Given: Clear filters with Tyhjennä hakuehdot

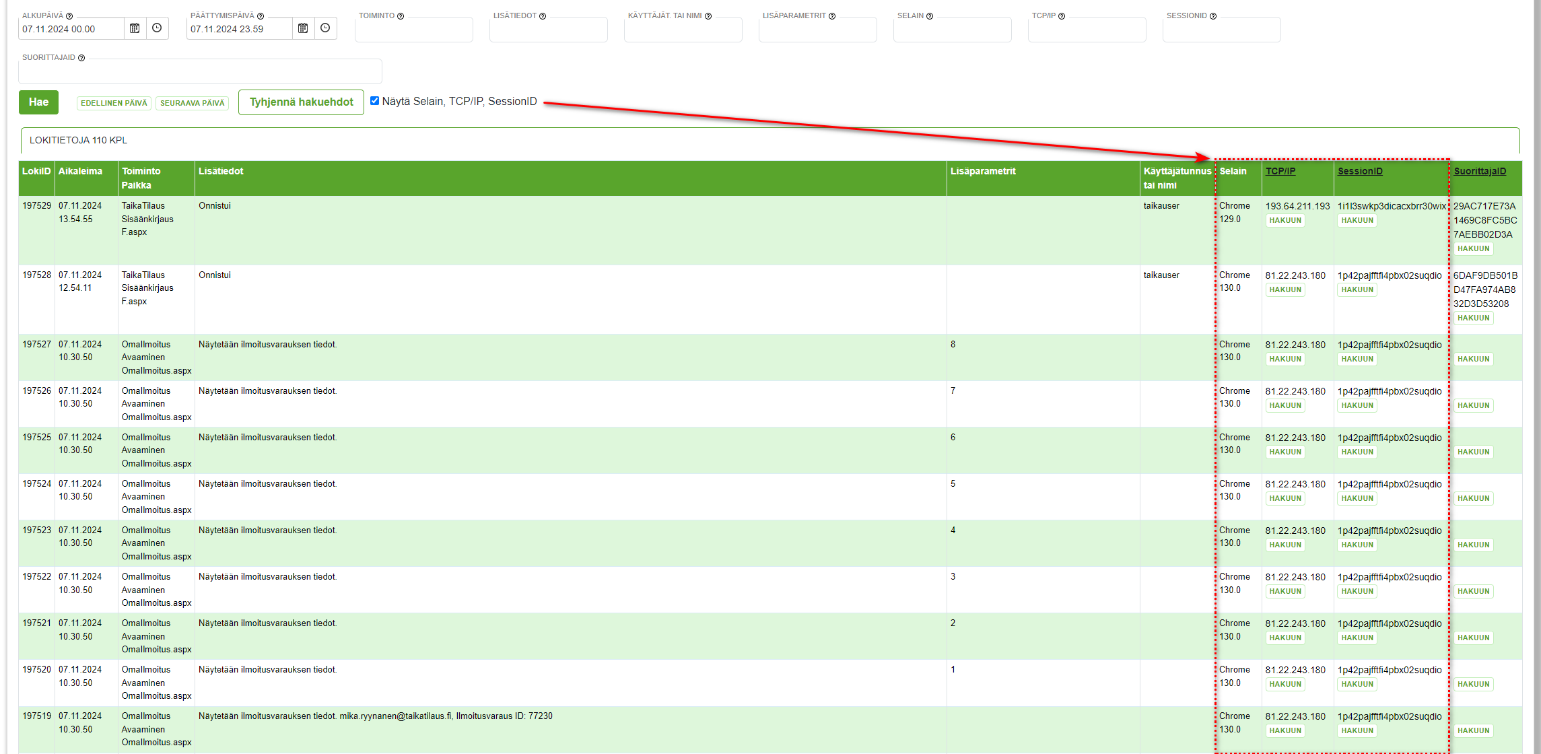Looking at the screenshot, I should coord(301,102).
